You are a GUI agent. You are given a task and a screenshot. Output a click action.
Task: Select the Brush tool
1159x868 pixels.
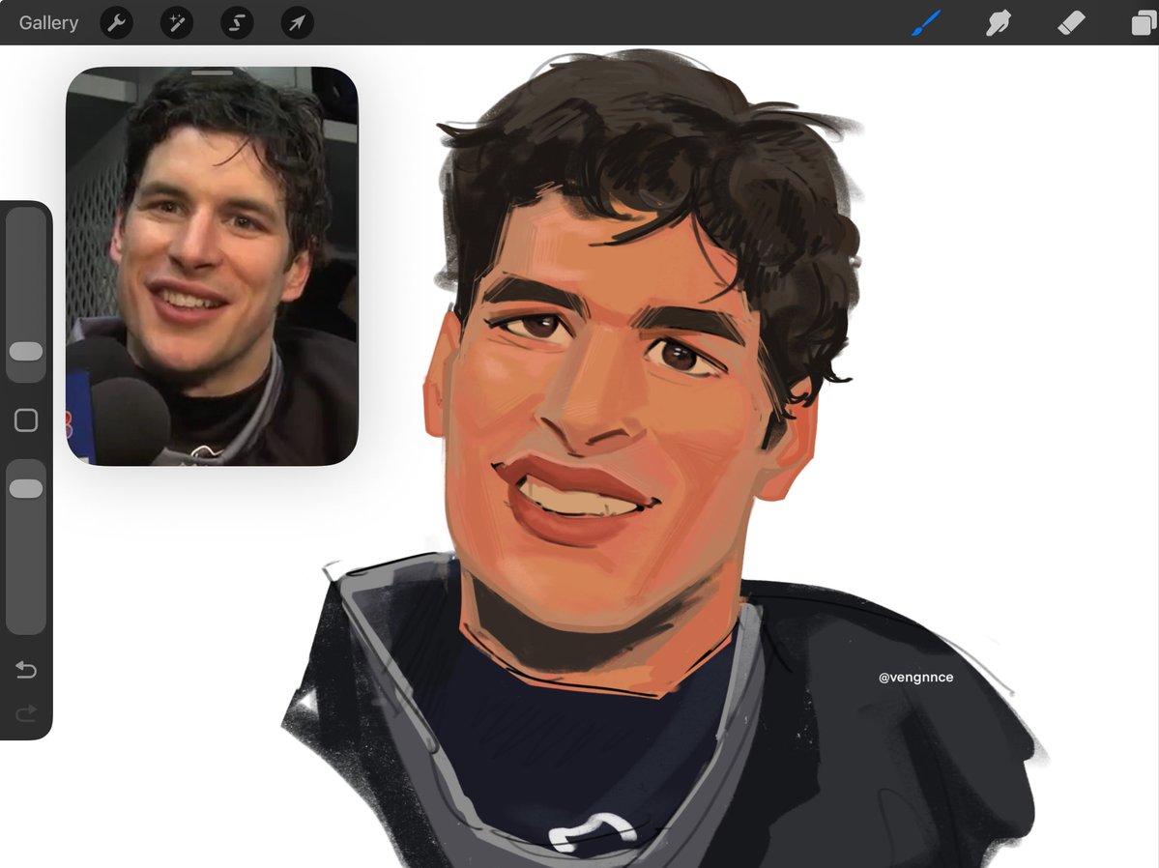tap(926, 23)
